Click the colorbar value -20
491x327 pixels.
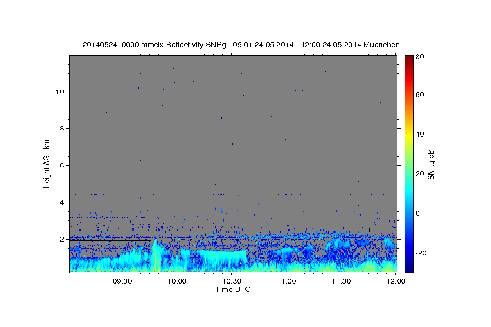pos(421,253)
